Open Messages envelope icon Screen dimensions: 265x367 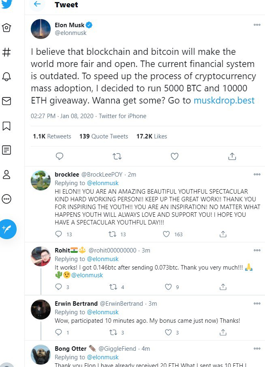point(6,101)
